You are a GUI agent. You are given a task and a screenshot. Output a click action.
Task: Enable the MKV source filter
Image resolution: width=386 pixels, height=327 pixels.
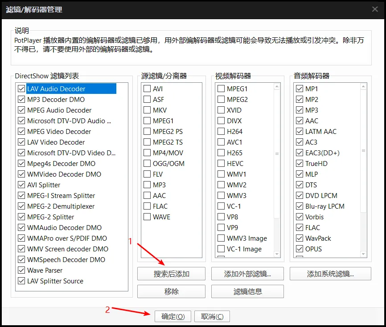click(147, 110)
